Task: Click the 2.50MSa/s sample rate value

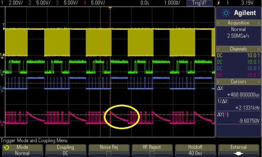Action: [238, 36]
